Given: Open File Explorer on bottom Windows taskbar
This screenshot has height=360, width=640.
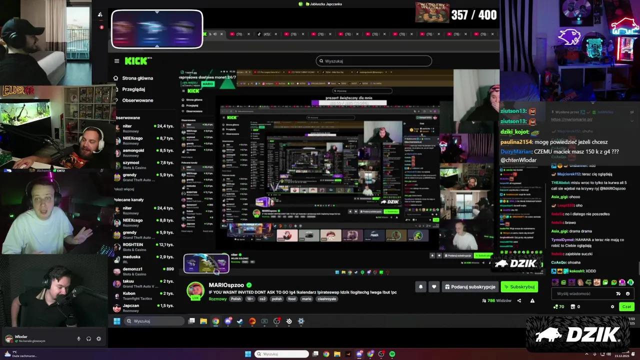Looking at the screenshot, I should pos(337,354).
